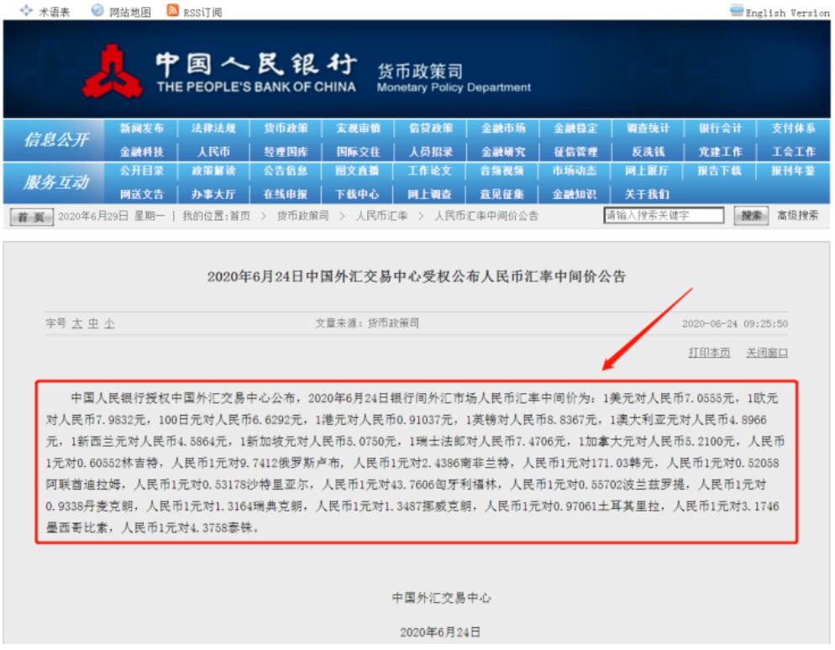Click the 信贷政策 menu entry

(x=431, y=128)
